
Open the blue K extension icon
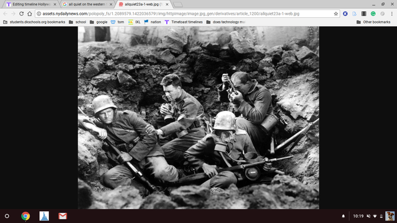pos(345,14)
